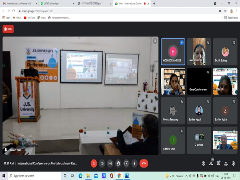Open the Activities shapes icon
Image resolution: width=240 pixels, height=180 pixels.
226,164
